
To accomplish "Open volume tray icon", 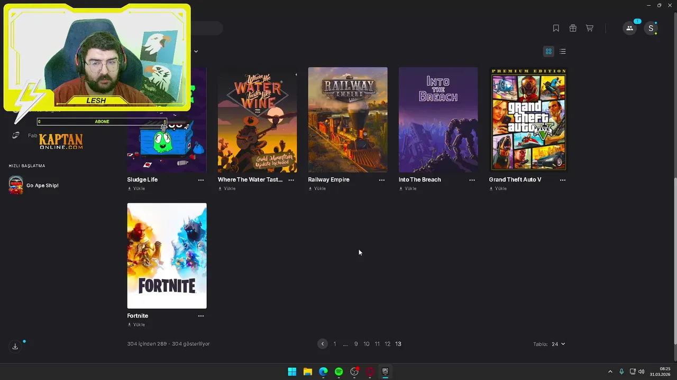I will pyautogui.click(x=642, y=372).
